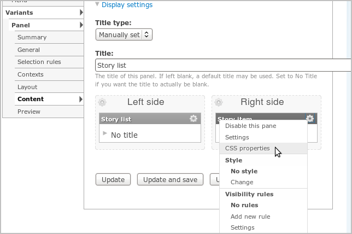Click gear icon on Story item pane
Viewport: 352px width, 234px height.
coord(310,118)
